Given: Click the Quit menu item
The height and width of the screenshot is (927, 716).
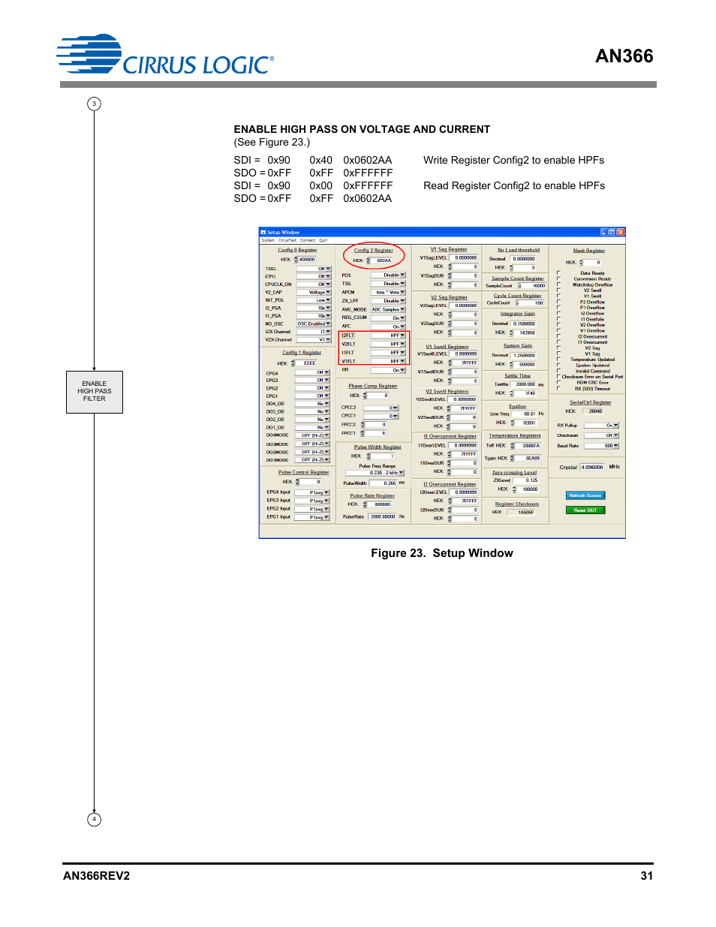Looking at the screenshot, I should pyautogui.click(x=323, y=240).
